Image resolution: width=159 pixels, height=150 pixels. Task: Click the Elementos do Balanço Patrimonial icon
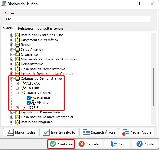click(17, 117)
